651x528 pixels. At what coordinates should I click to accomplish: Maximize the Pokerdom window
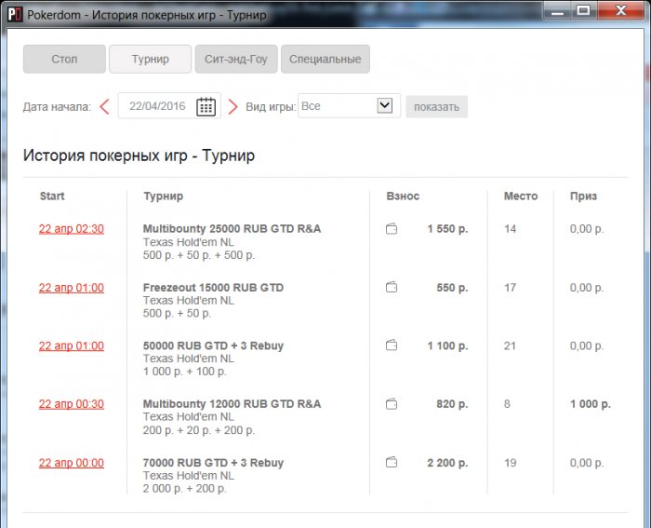(584, 11)
